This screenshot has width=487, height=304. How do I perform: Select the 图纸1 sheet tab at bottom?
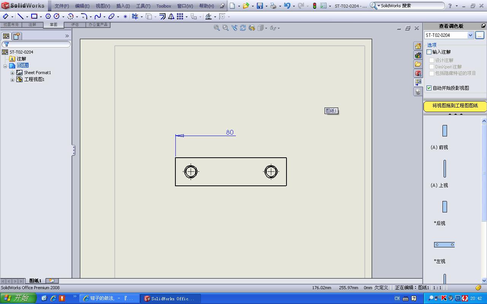coord(35,281)
